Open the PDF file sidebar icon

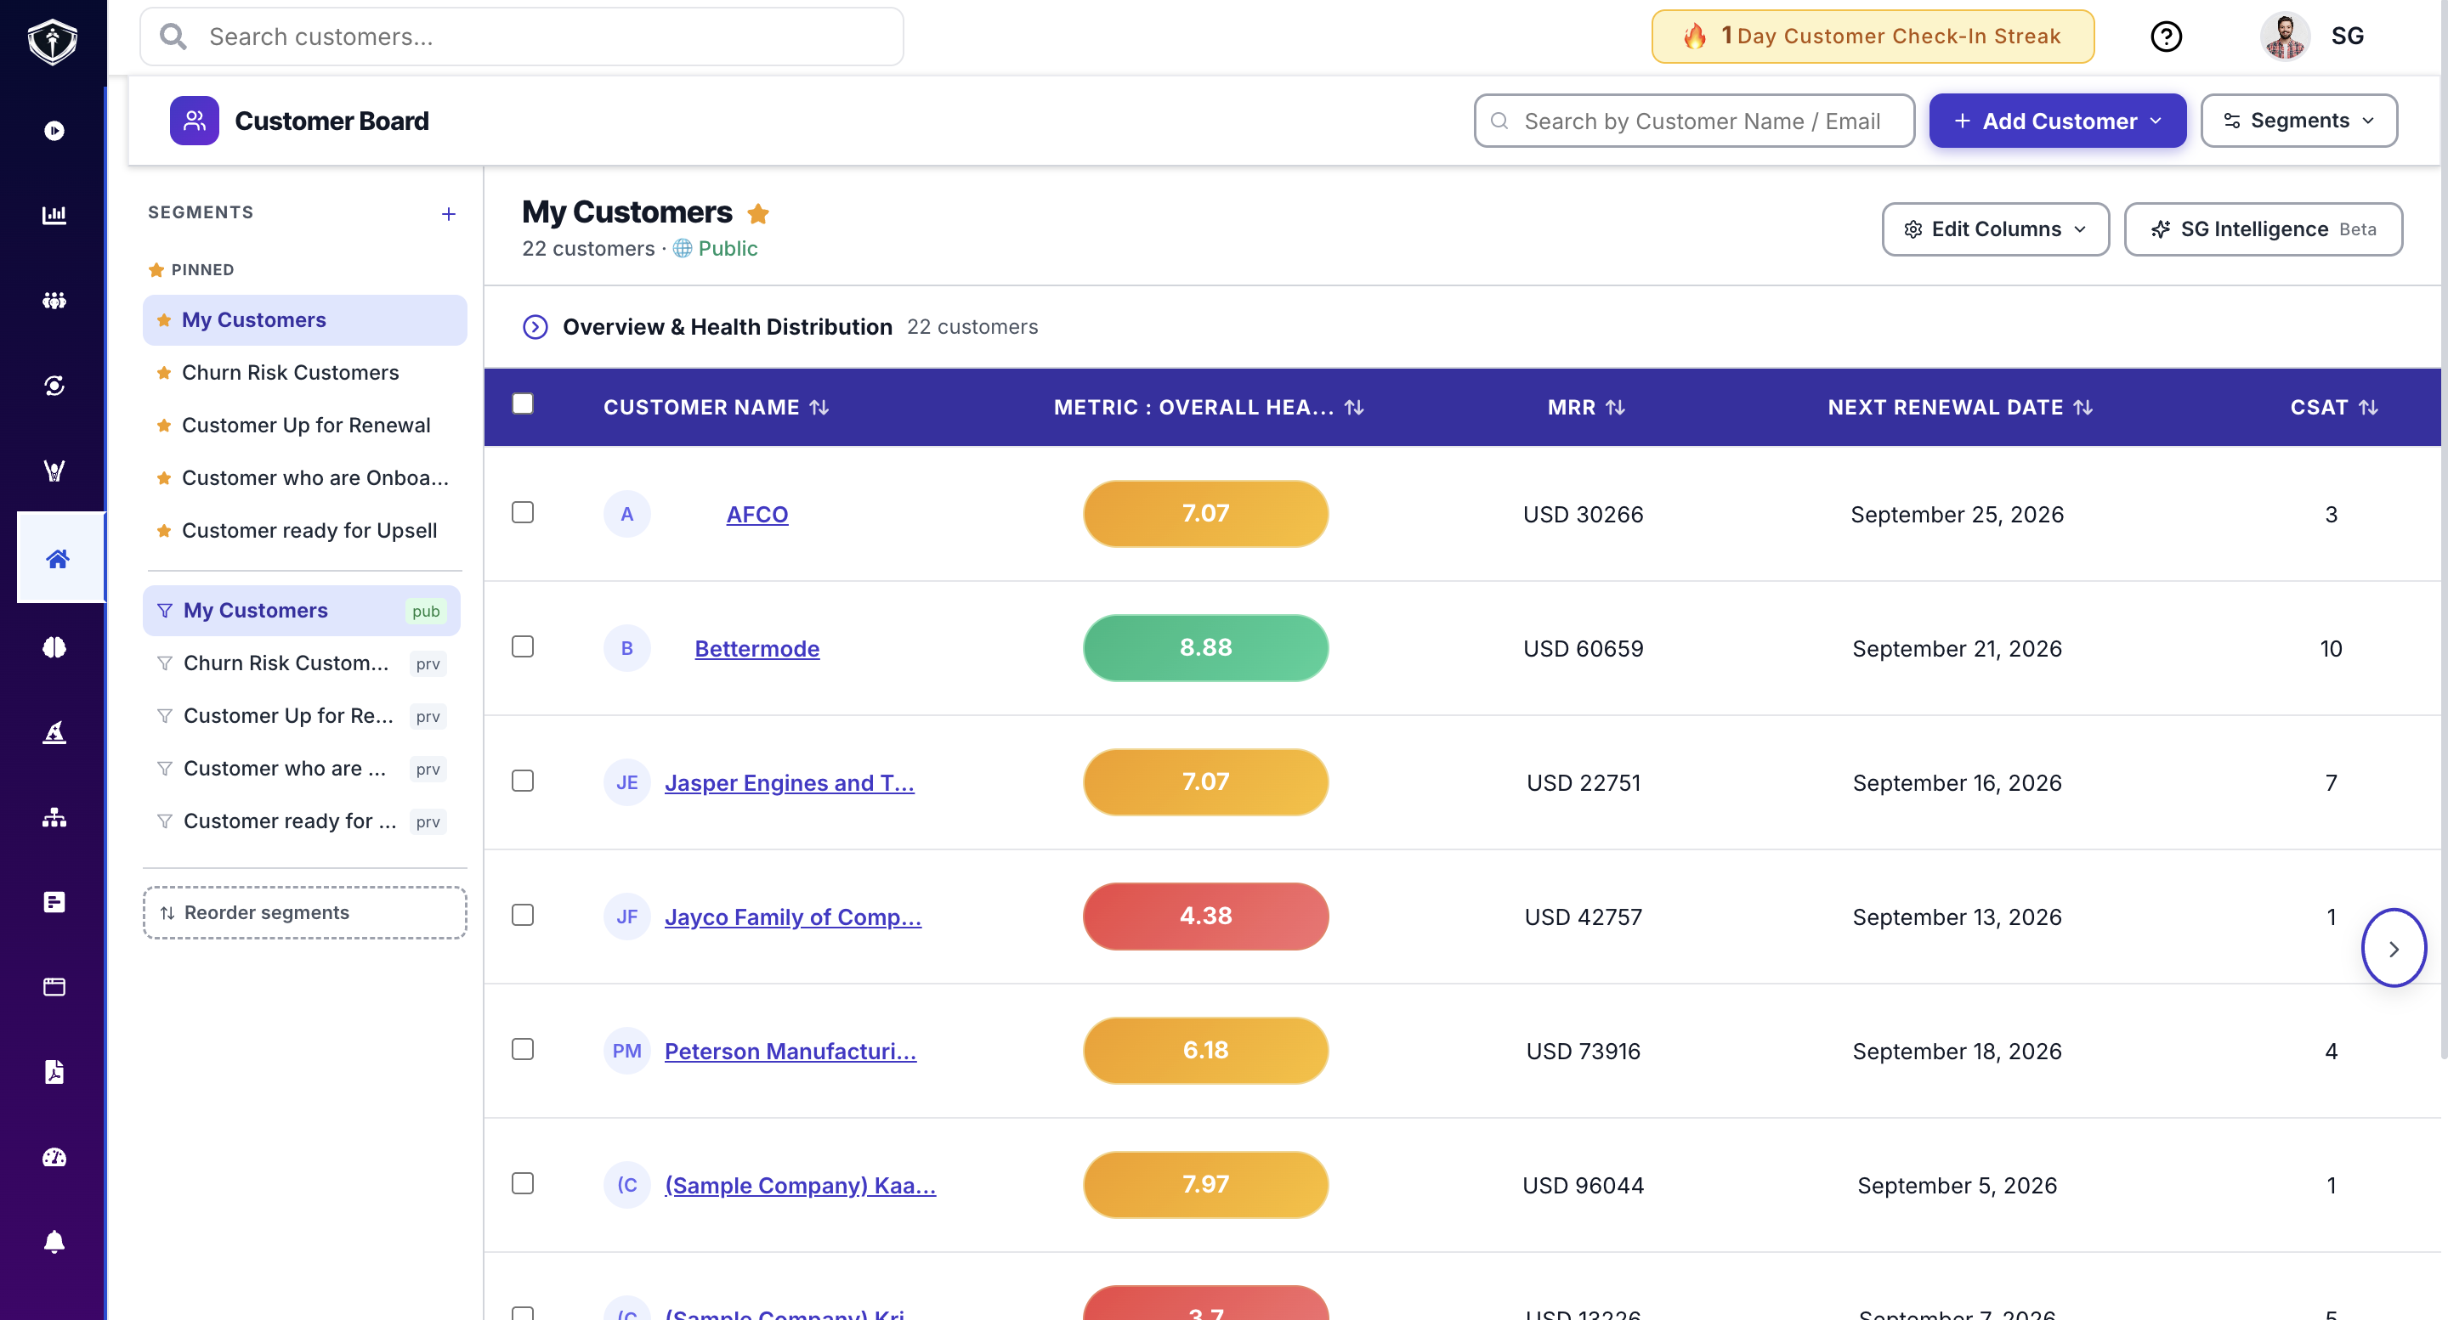54,1071
